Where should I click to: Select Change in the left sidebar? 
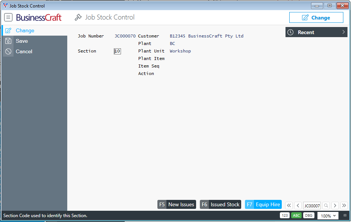tap(25, 31)
